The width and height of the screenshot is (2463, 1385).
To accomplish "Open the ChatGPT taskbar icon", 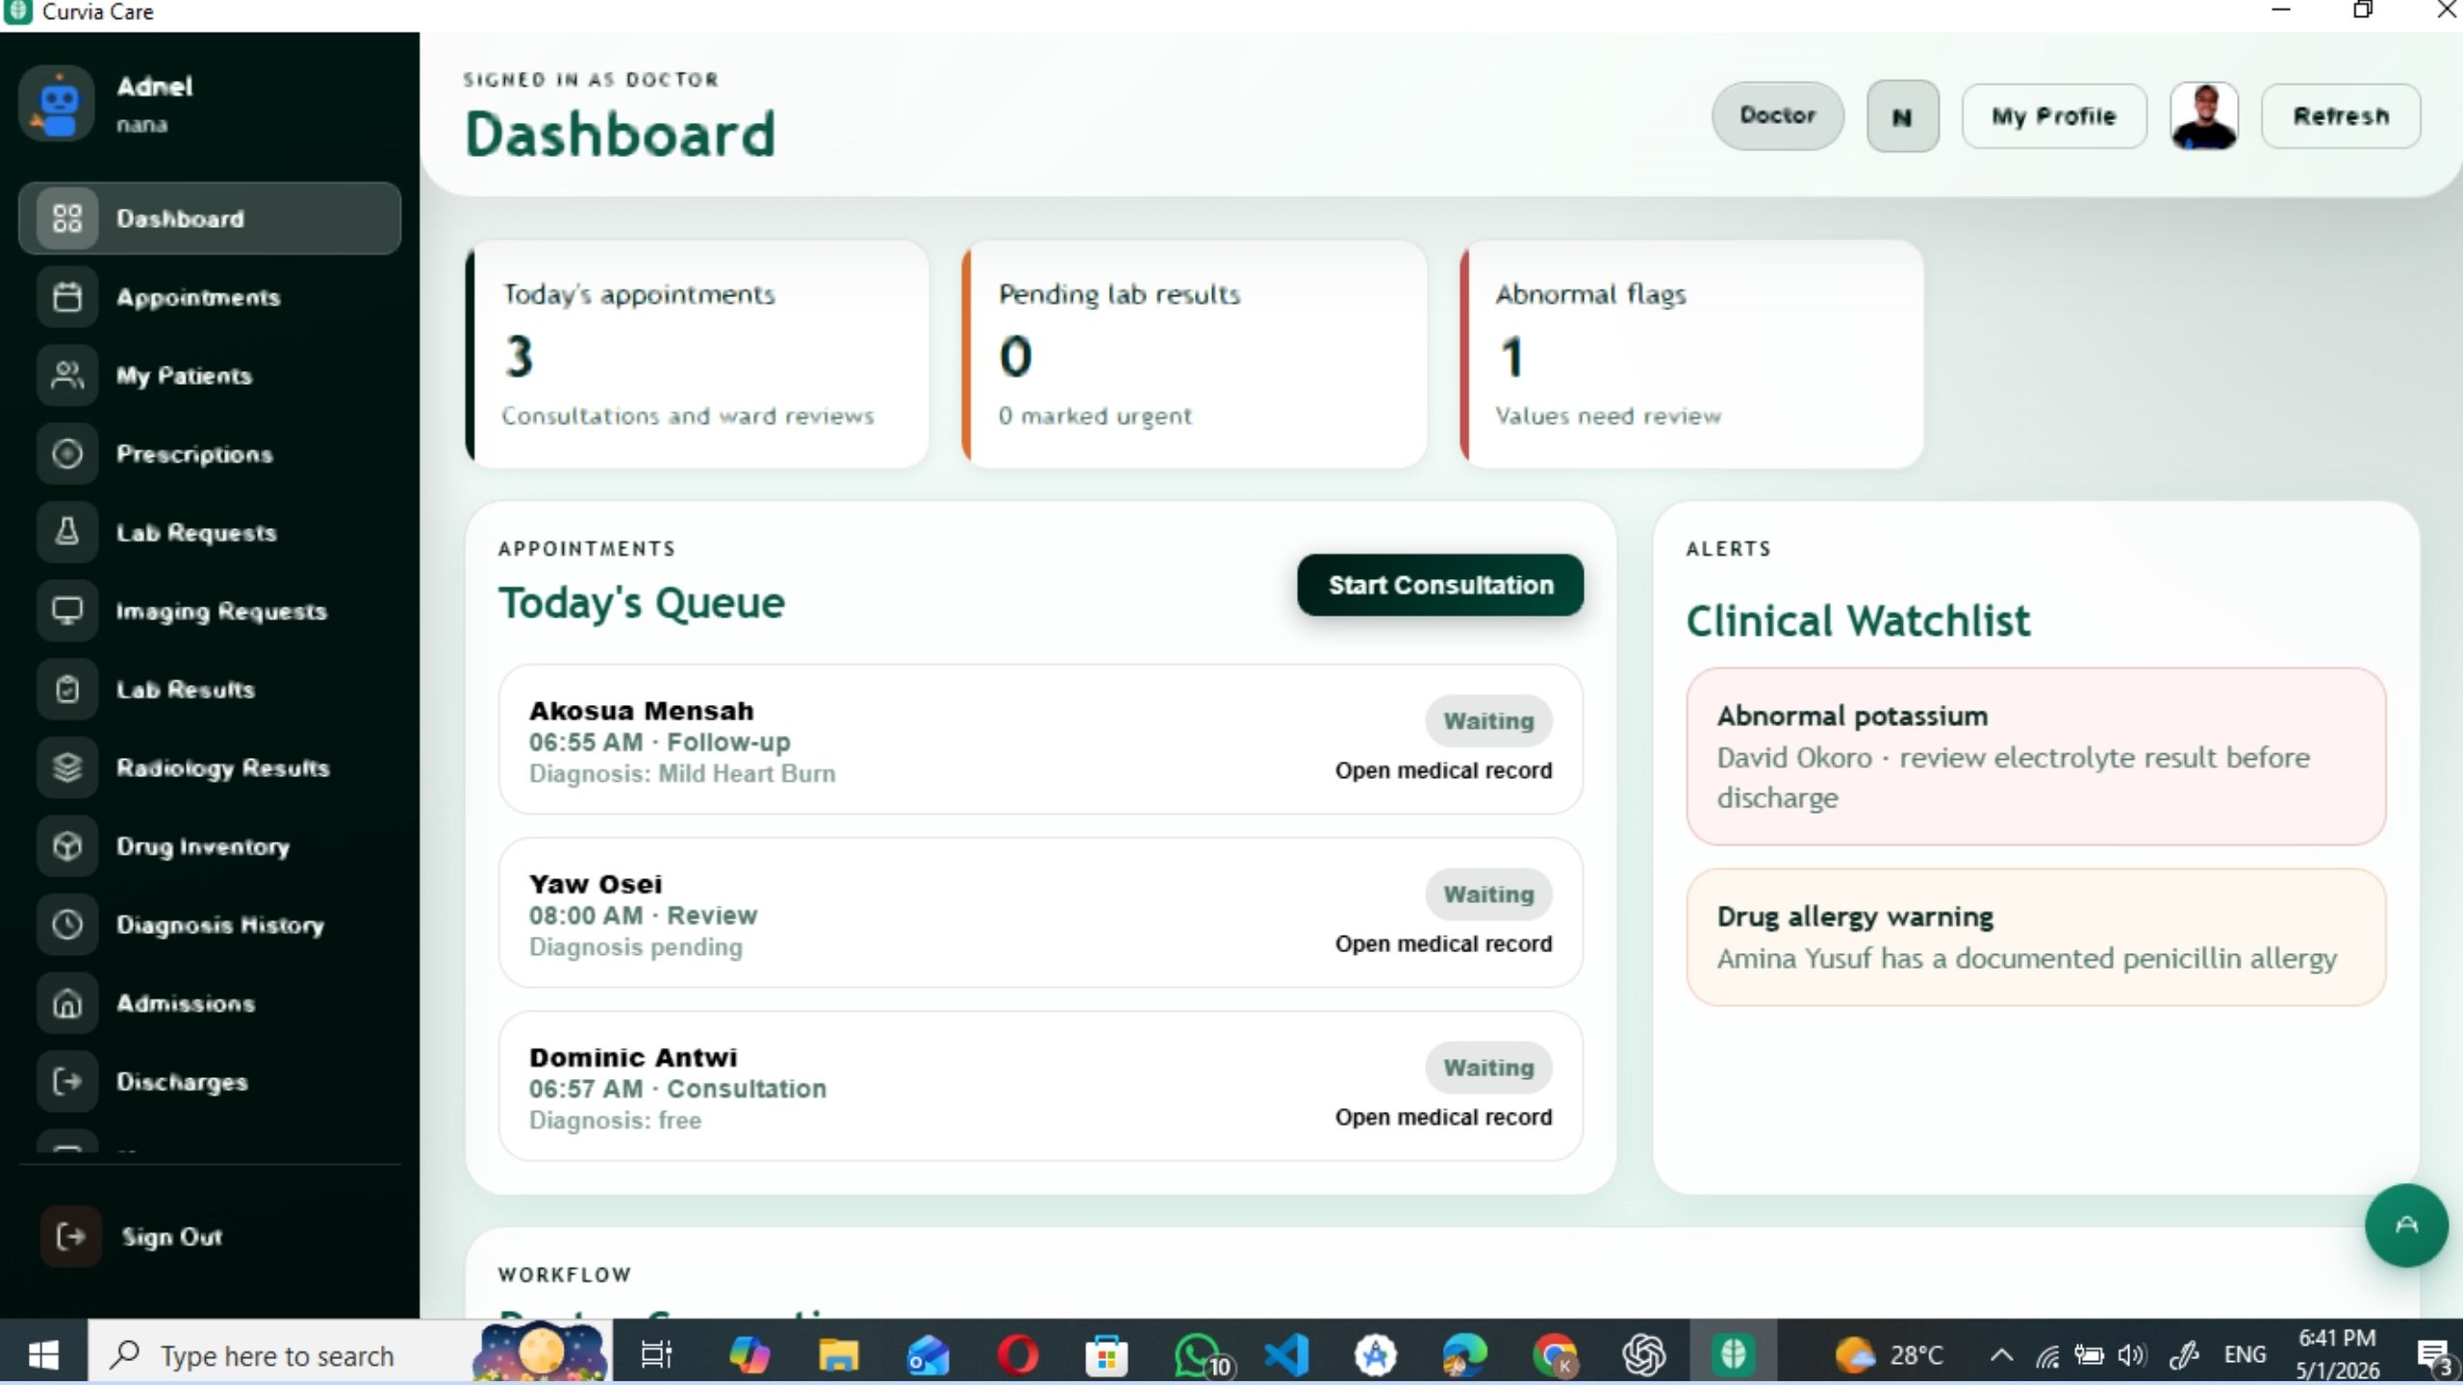I will [x=1643, y=1355].
